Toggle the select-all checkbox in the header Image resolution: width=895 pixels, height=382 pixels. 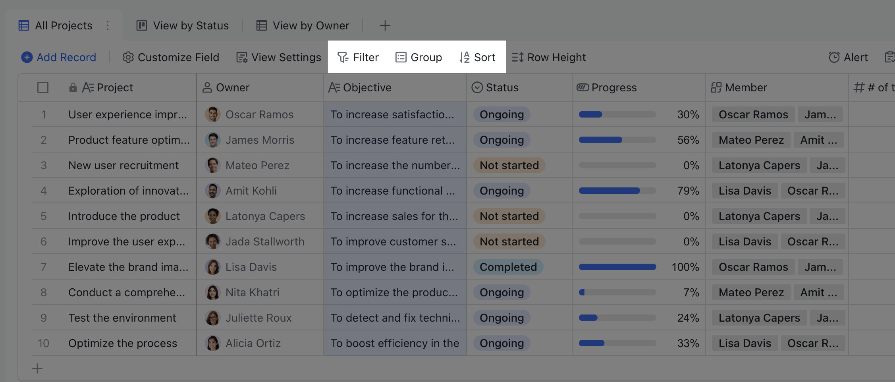click(42, 87)
